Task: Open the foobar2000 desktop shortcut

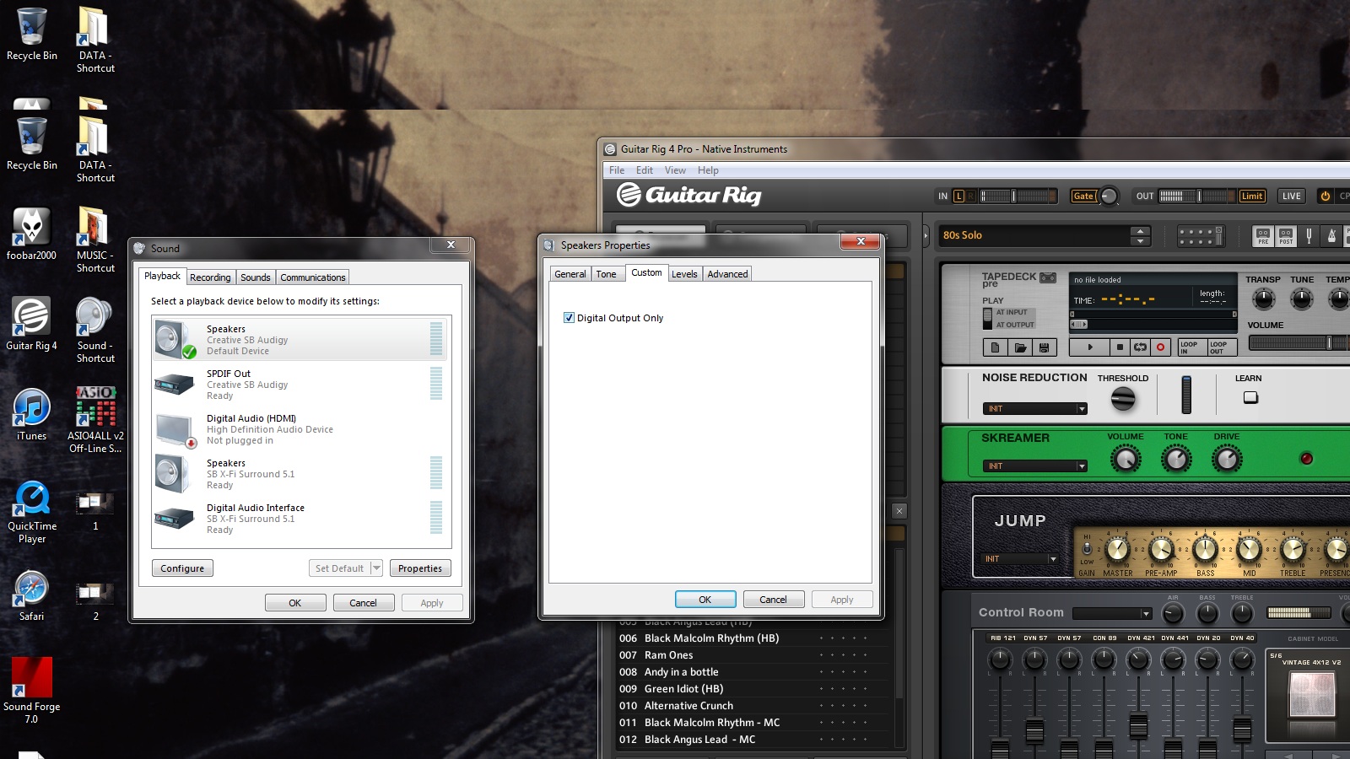Action: point(31,234)
